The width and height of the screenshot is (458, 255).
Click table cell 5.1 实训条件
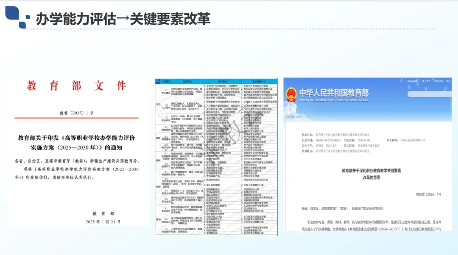[x=166, y=210]
